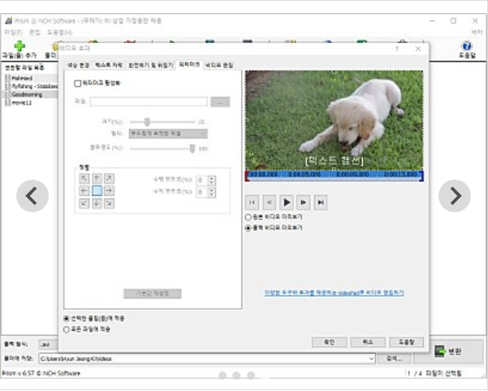Select the watermark tab

coord(189,65)
